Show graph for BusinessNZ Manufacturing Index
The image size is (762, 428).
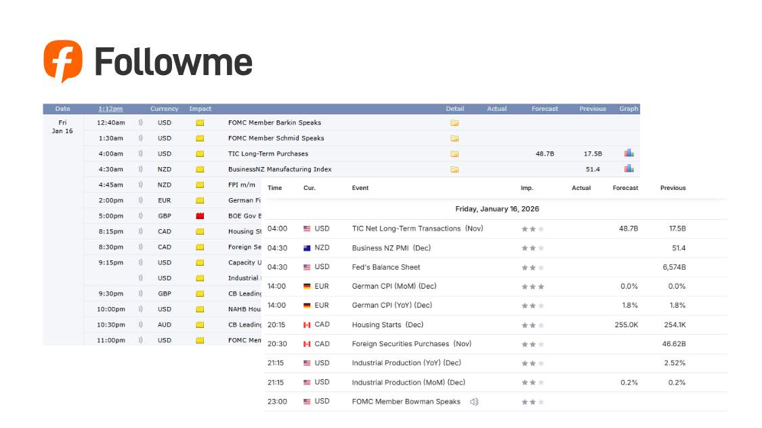coord(629,168)
